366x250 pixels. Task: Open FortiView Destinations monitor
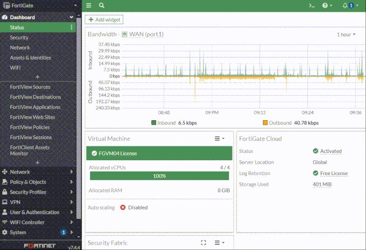pos(35,97)
